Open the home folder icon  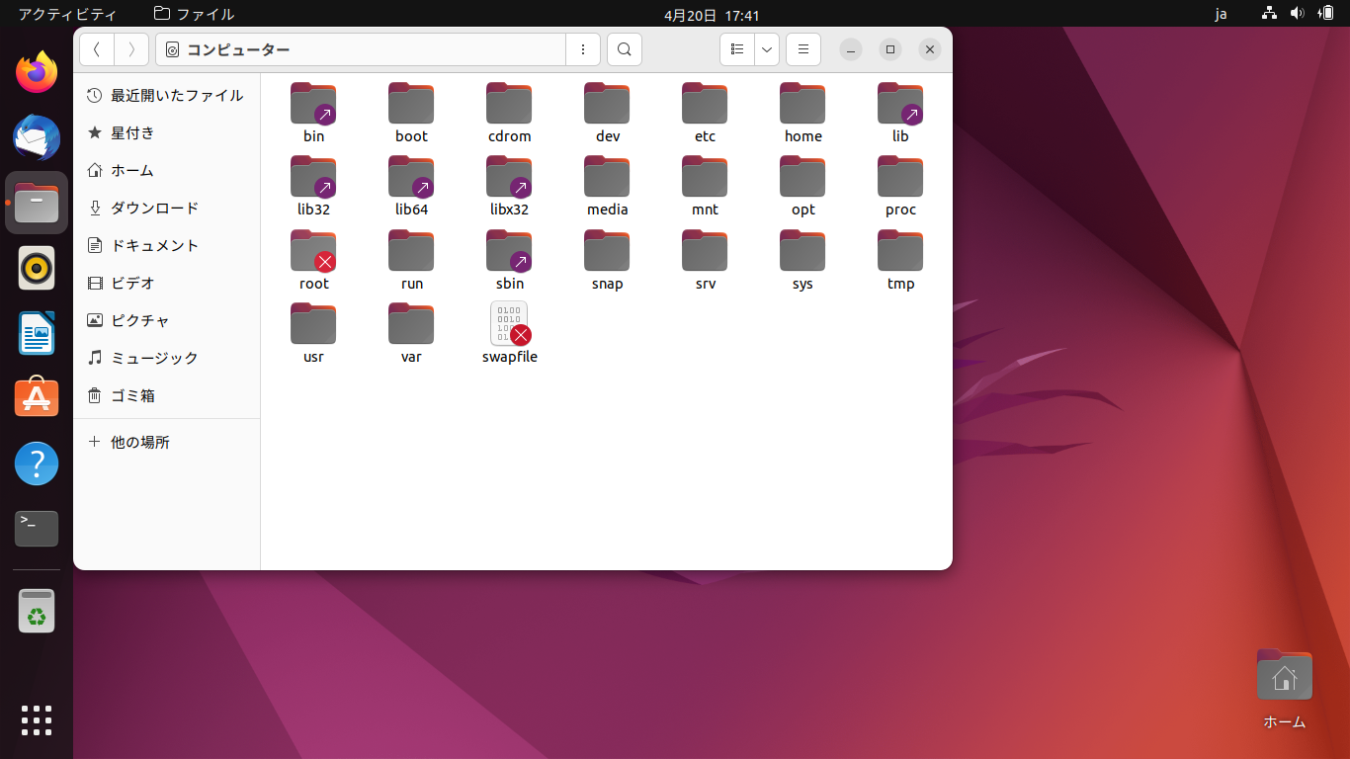(x=802, y=104)
